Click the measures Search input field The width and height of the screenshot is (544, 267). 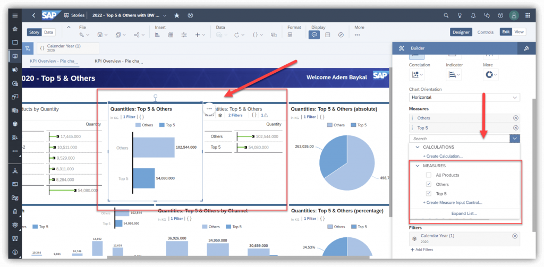point(460,139)
